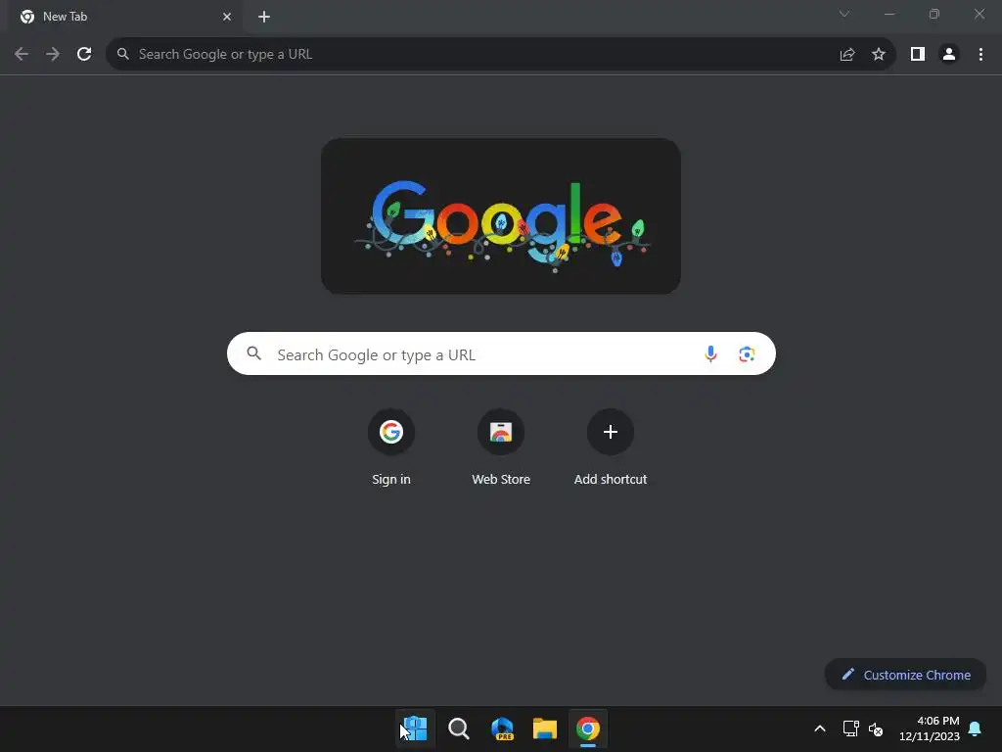1002x752 pixels.
Task: Share this page via the share icon
Action: tap(847, 55)
